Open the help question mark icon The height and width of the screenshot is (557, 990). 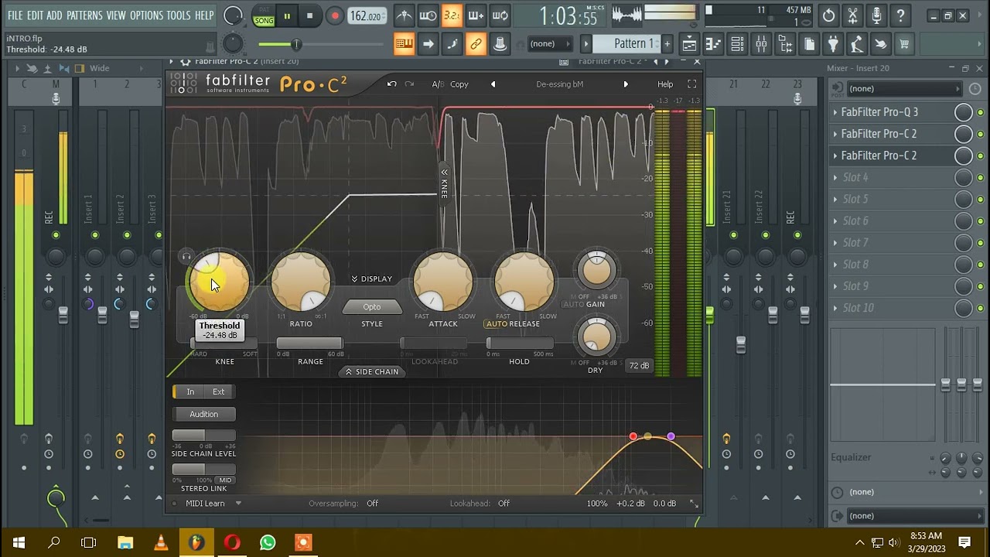click(900, 15)
